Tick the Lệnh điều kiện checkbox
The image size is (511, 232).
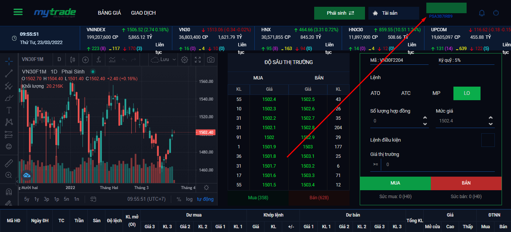click(x=488, y=140)
